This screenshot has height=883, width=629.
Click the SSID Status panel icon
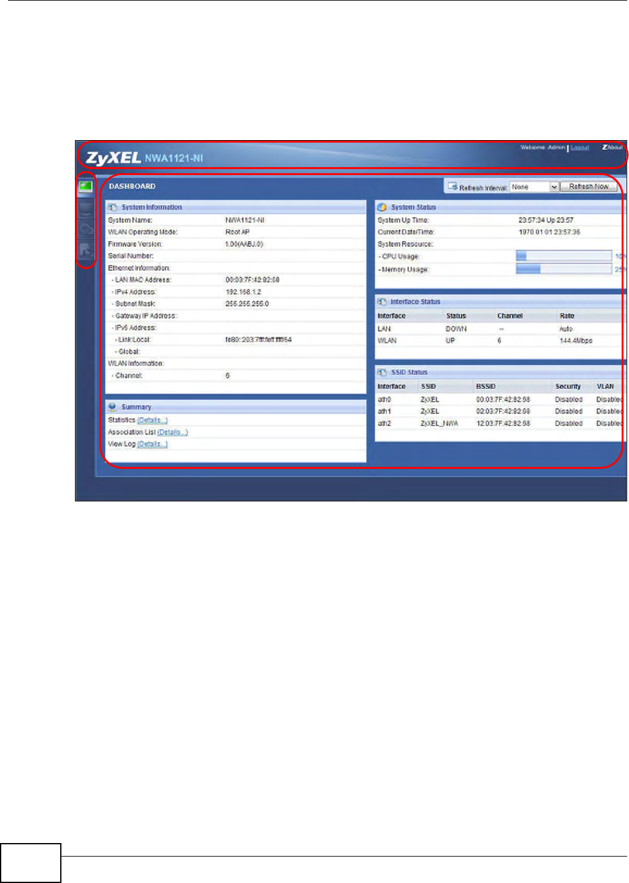click(382, 372)
